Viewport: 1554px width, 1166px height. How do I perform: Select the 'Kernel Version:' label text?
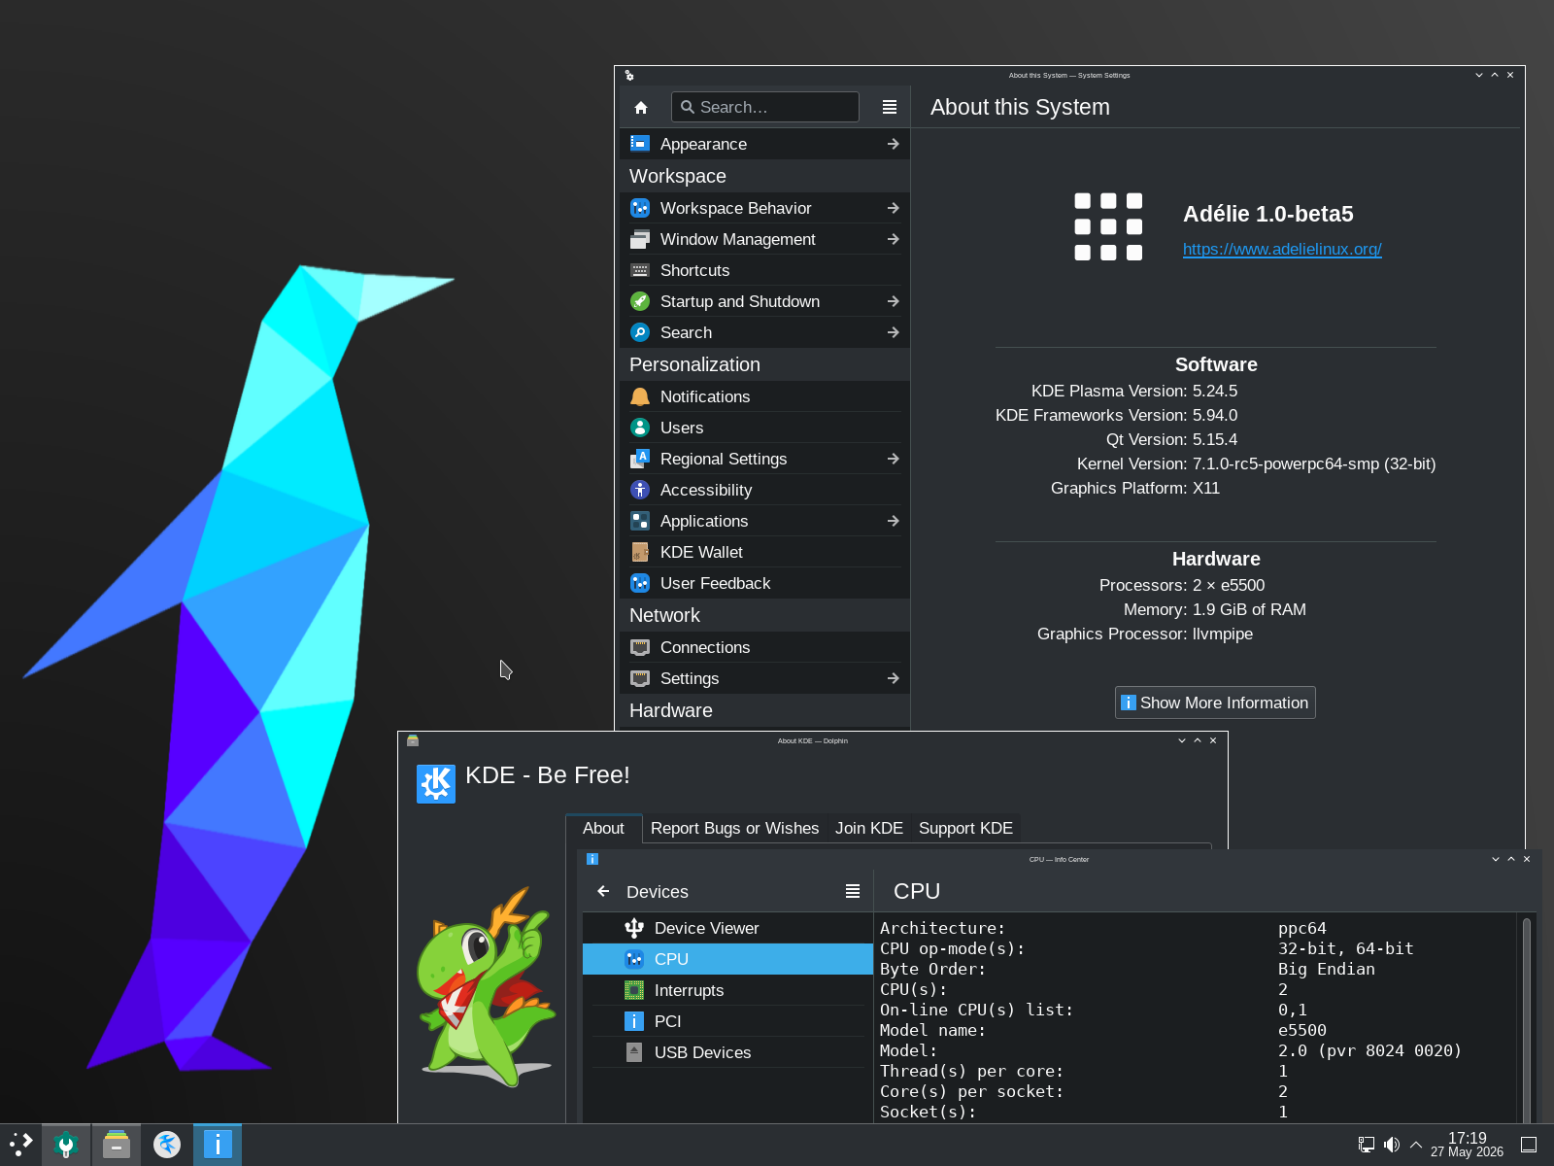1132,463
